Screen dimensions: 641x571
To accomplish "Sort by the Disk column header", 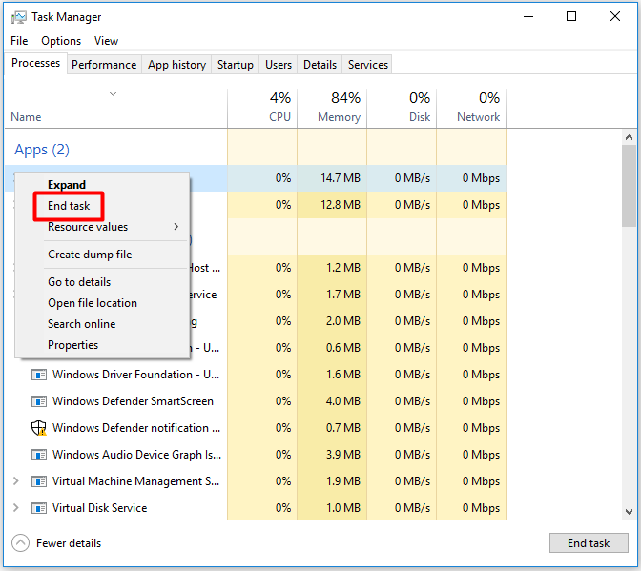I will [402, 108].
